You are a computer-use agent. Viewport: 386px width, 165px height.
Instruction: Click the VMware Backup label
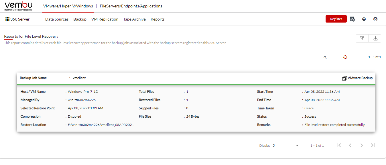pyautogui.click(x=360, y=78)
